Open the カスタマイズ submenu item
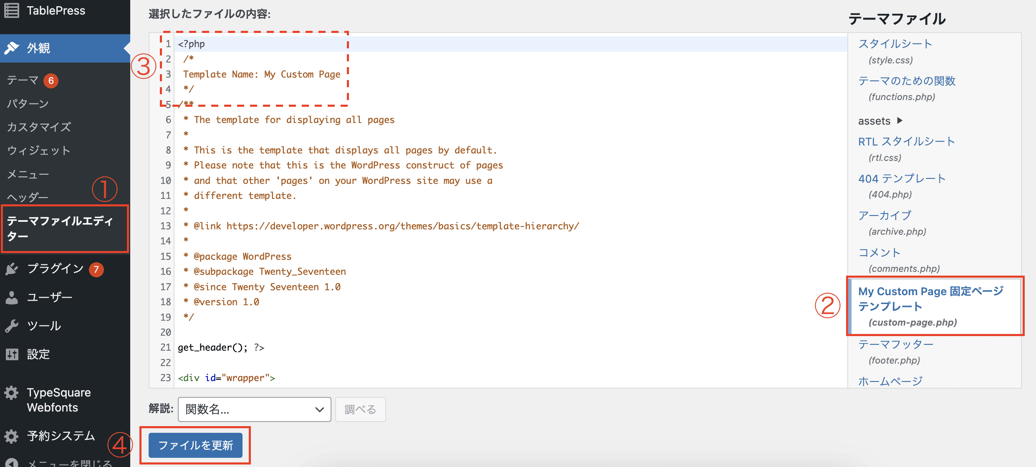The height and width of the screenshot is (467, 1036). [39, 127]
